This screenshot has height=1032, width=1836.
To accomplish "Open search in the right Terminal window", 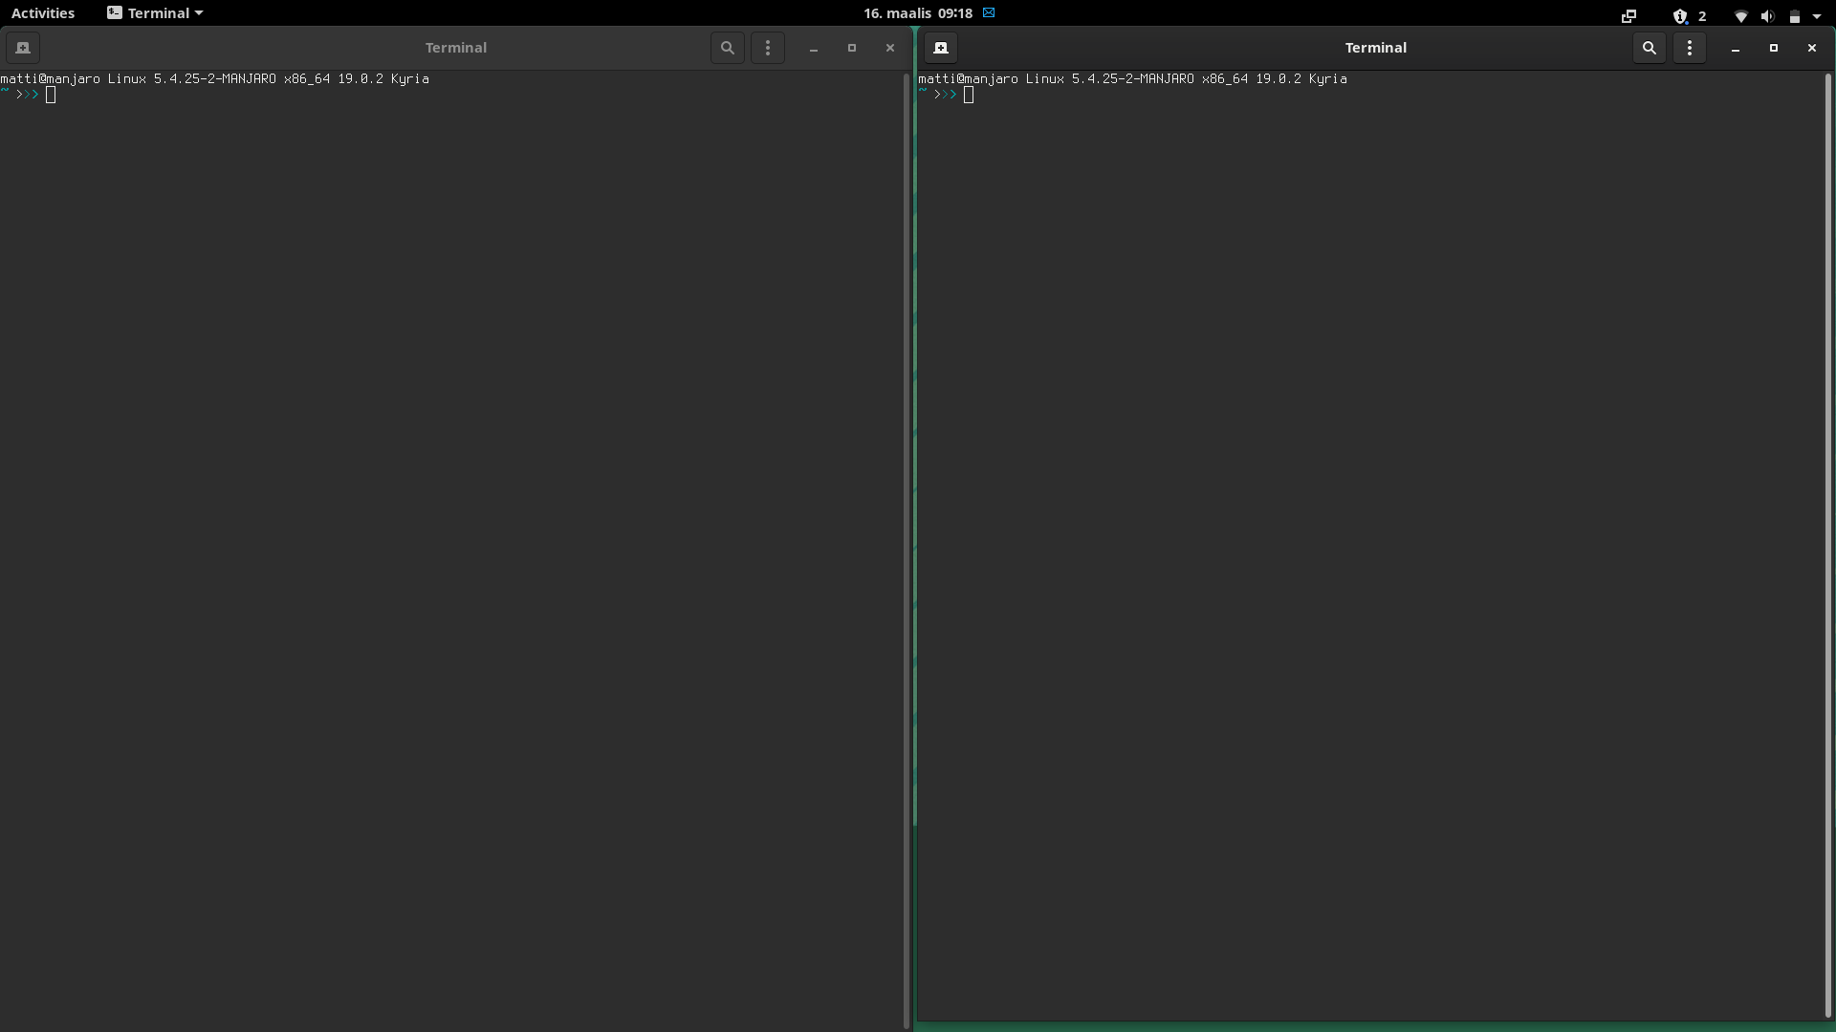I will pyautogui.click(x=1649, y=48).
